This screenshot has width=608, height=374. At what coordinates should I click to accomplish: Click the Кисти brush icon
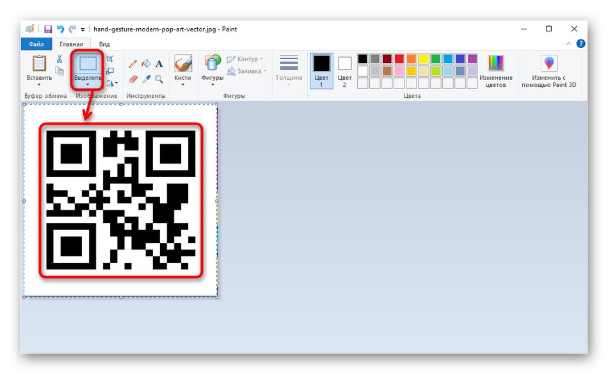(183, 63)
